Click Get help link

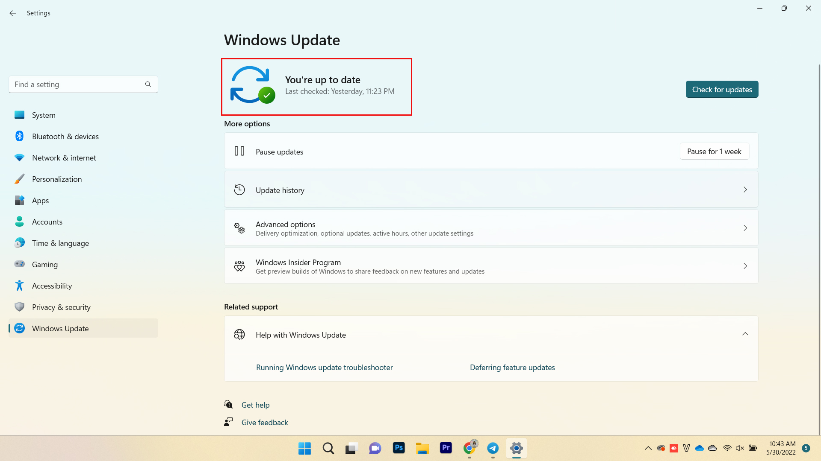coord(255,405)
